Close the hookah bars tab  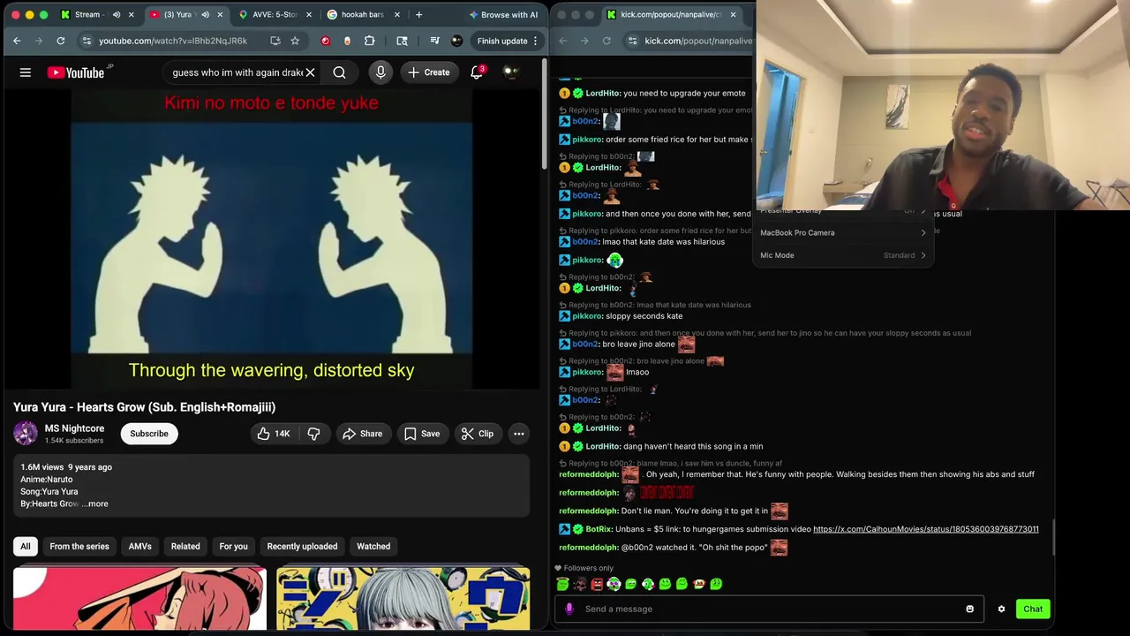pyautogui.click(x=396, y=14)
